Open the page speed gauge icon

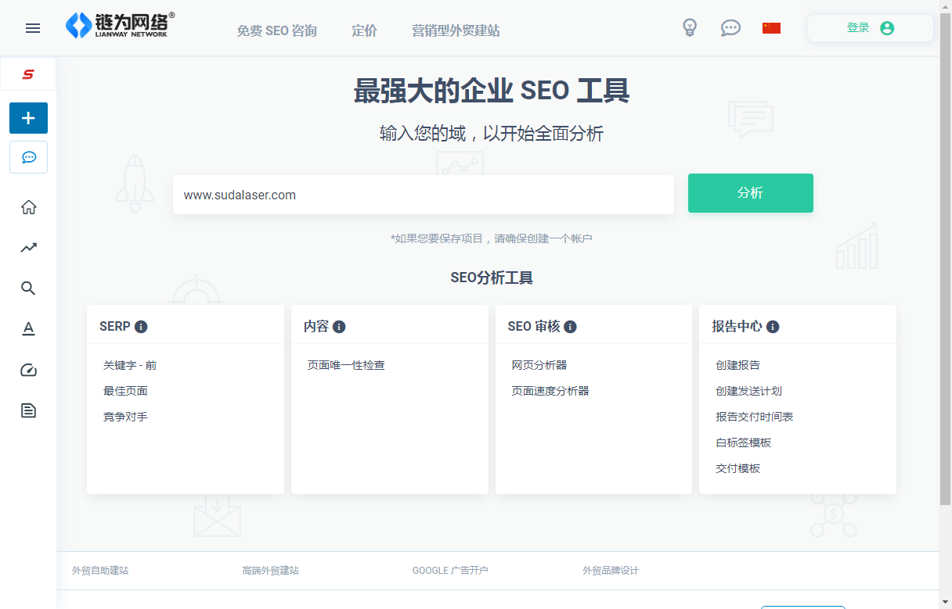pos(28,369)
